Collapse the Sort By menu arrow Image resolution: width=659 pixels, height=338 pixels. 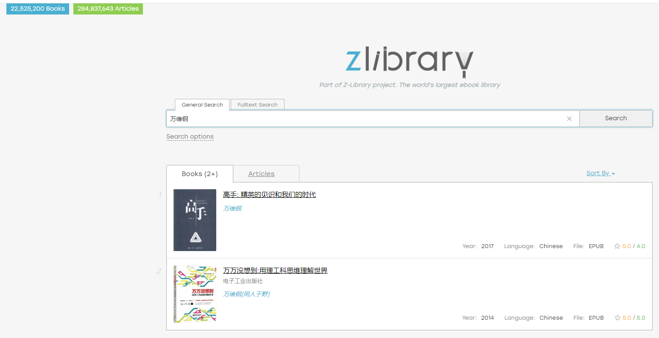click(x=613, y=173)
